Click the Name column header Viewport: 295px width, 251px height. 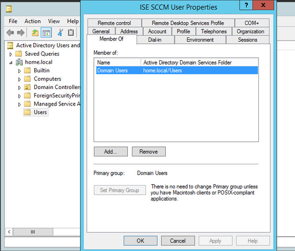point(118,63)
